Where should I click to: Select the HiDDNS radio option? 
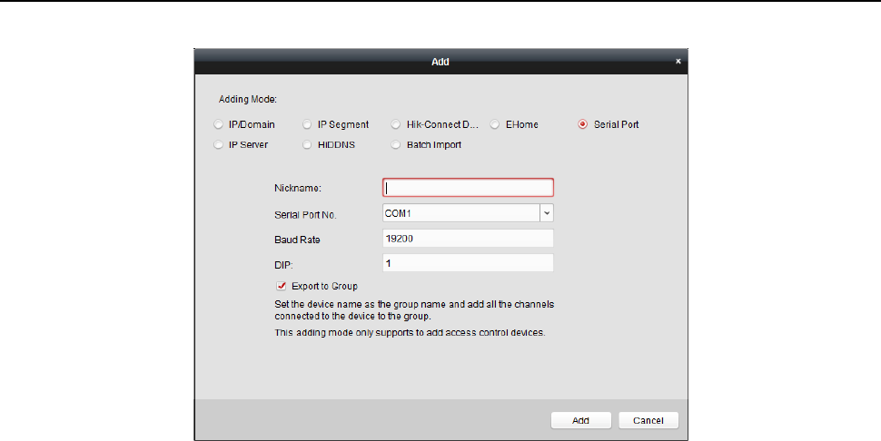(308, 144)
